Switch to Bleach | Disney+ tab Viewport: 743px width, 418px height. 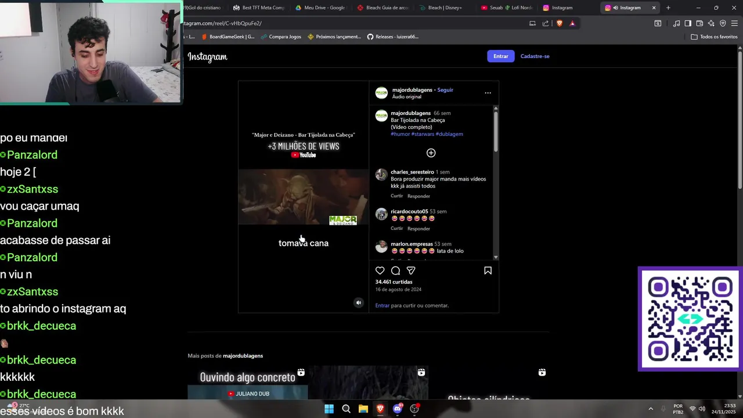(444, 8)
